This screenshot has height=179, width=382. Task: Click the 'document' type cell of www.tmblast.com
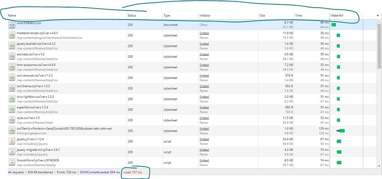170,25
